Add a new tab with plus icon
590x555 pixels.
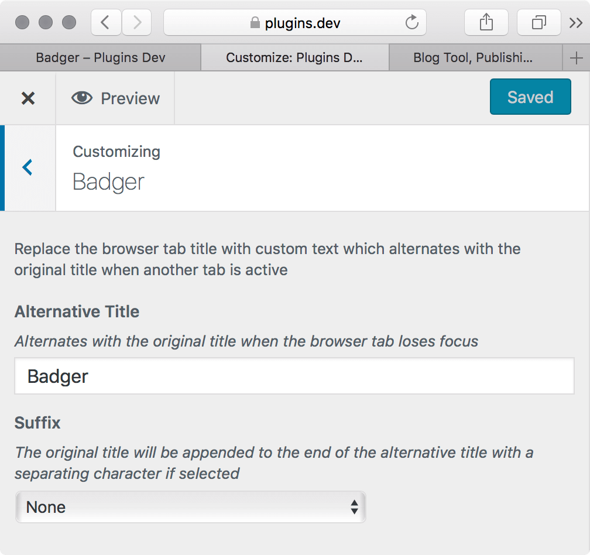576,58
